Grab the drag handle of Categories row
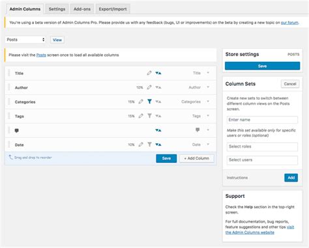This screenshot has height=248, width=309. click(9, 102)
